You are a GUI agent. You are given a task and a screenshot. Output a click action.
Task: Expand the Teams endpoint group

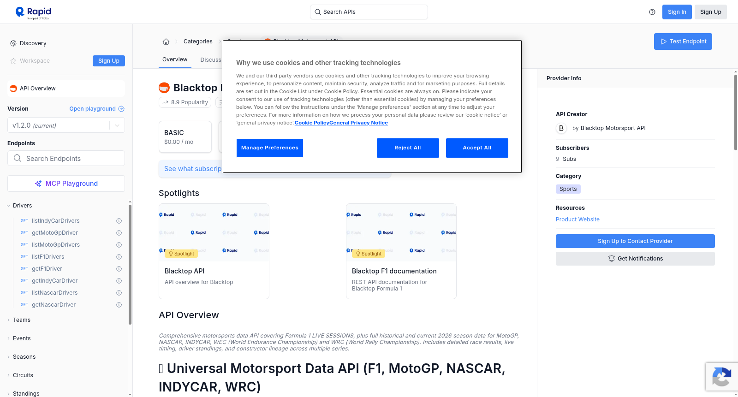[x=21, y=320]
